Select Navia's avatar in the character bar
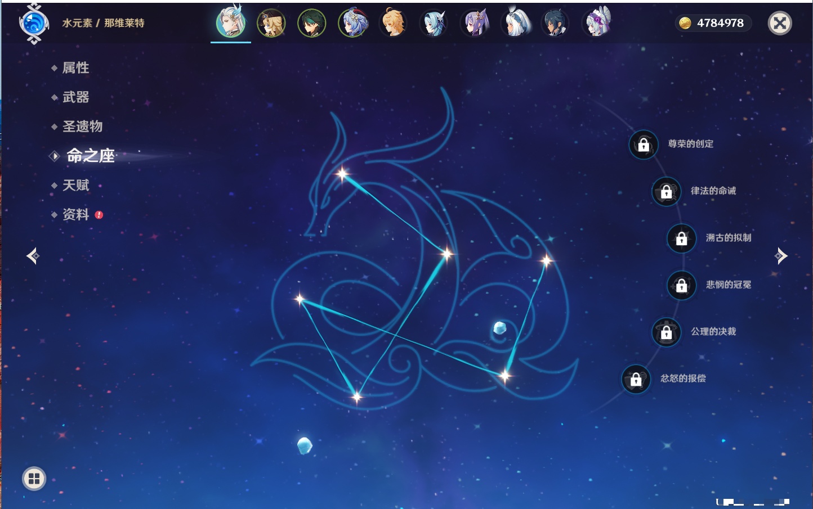 click(x=271, y=24)
